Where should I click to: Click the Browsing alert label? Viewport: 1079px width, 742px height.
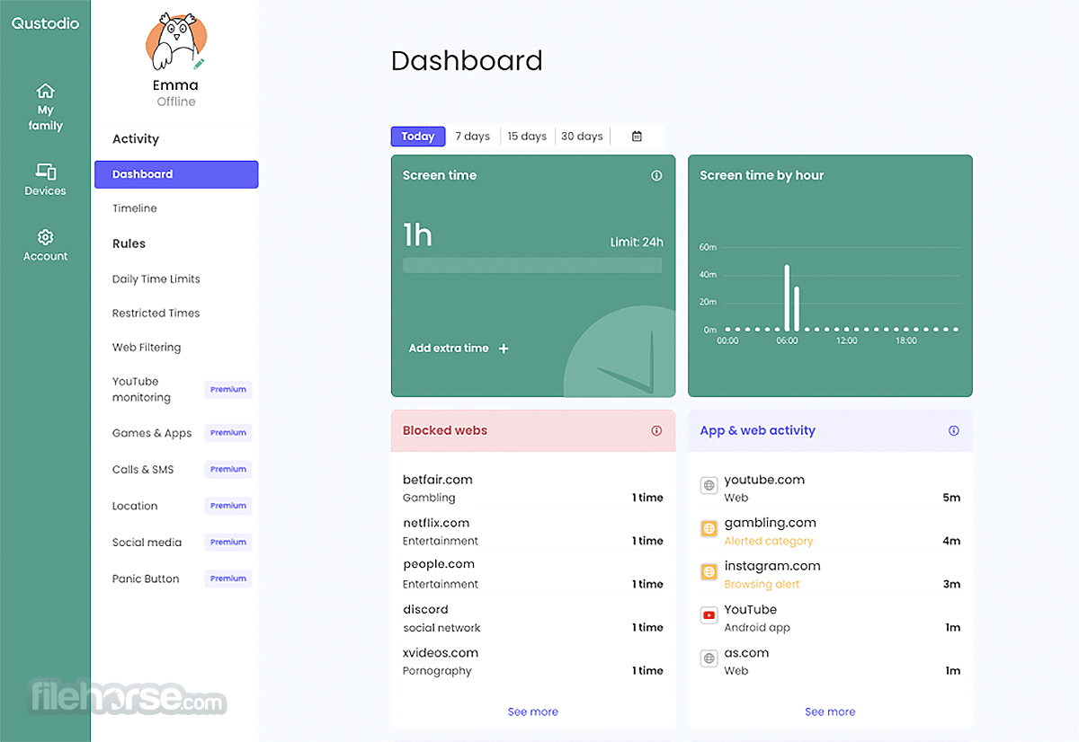tap(762, 584)
